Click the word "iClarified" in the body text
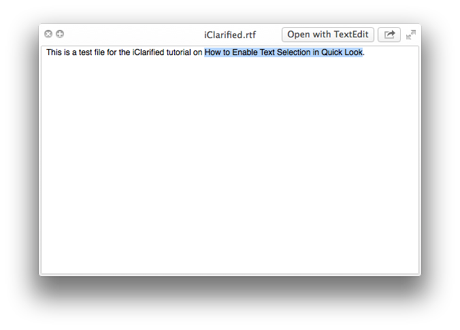The width and height of the screenshot is (460, 330). (148, 52)
